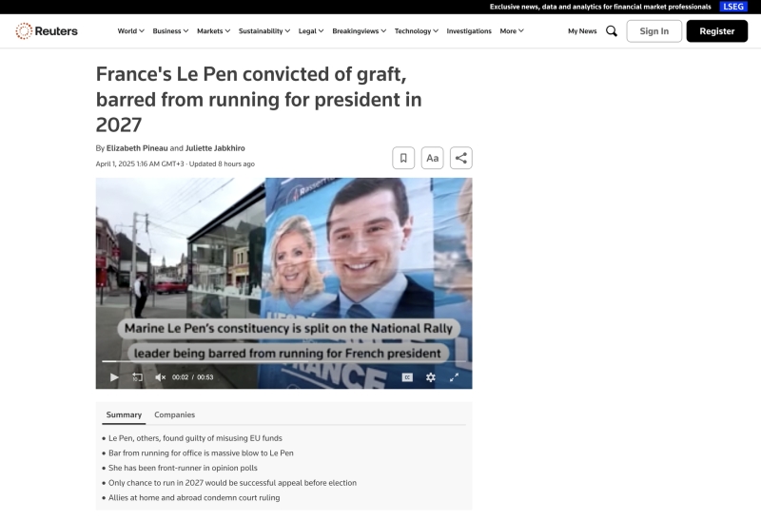Play the Le Pen video
The image size is (761, 520).
114,377
